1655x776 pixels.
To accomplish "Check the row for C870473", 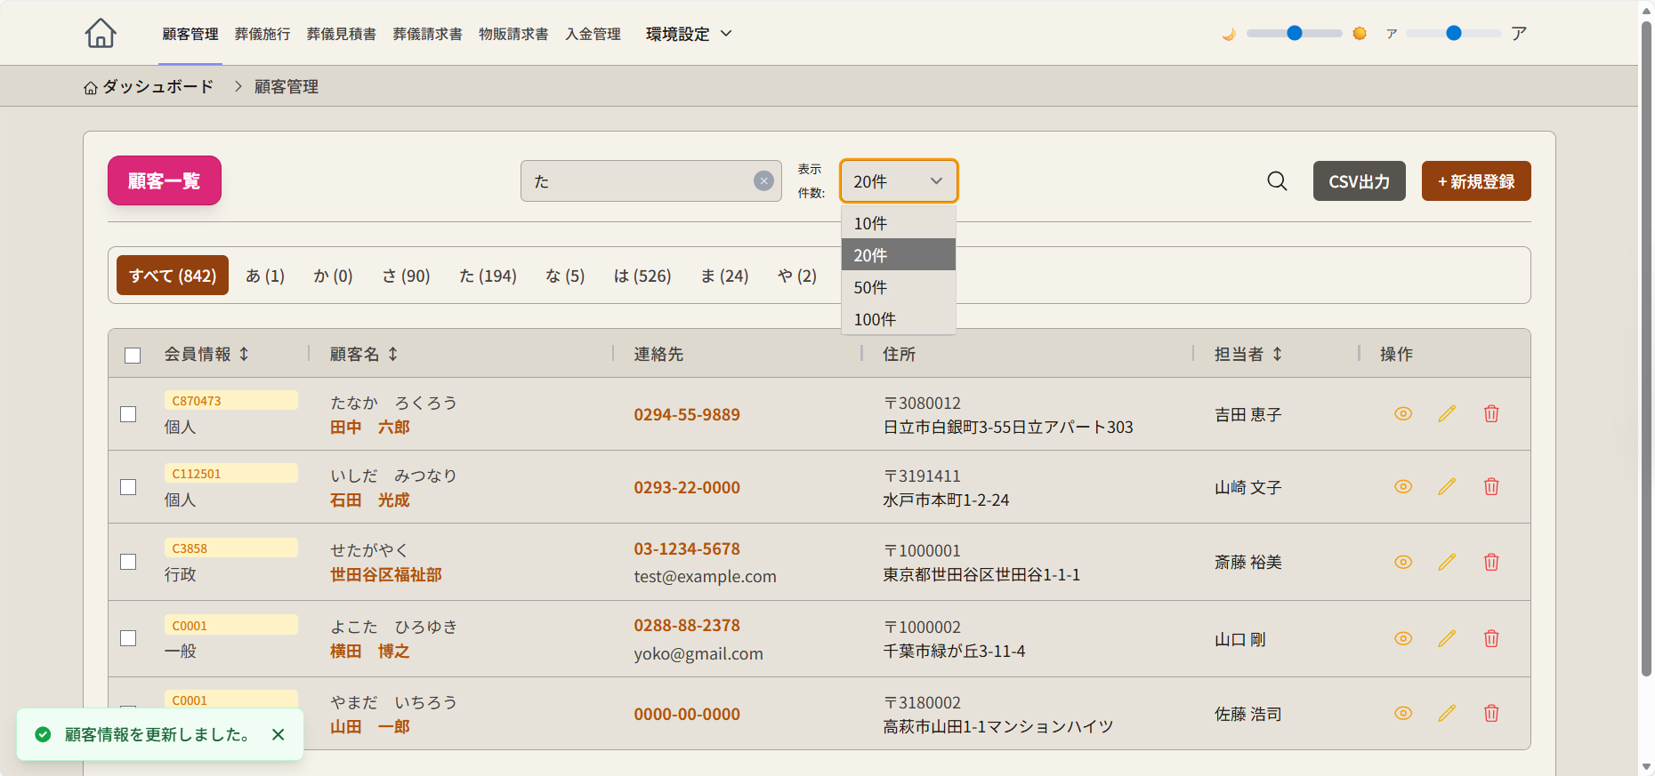I will [128, 414].
